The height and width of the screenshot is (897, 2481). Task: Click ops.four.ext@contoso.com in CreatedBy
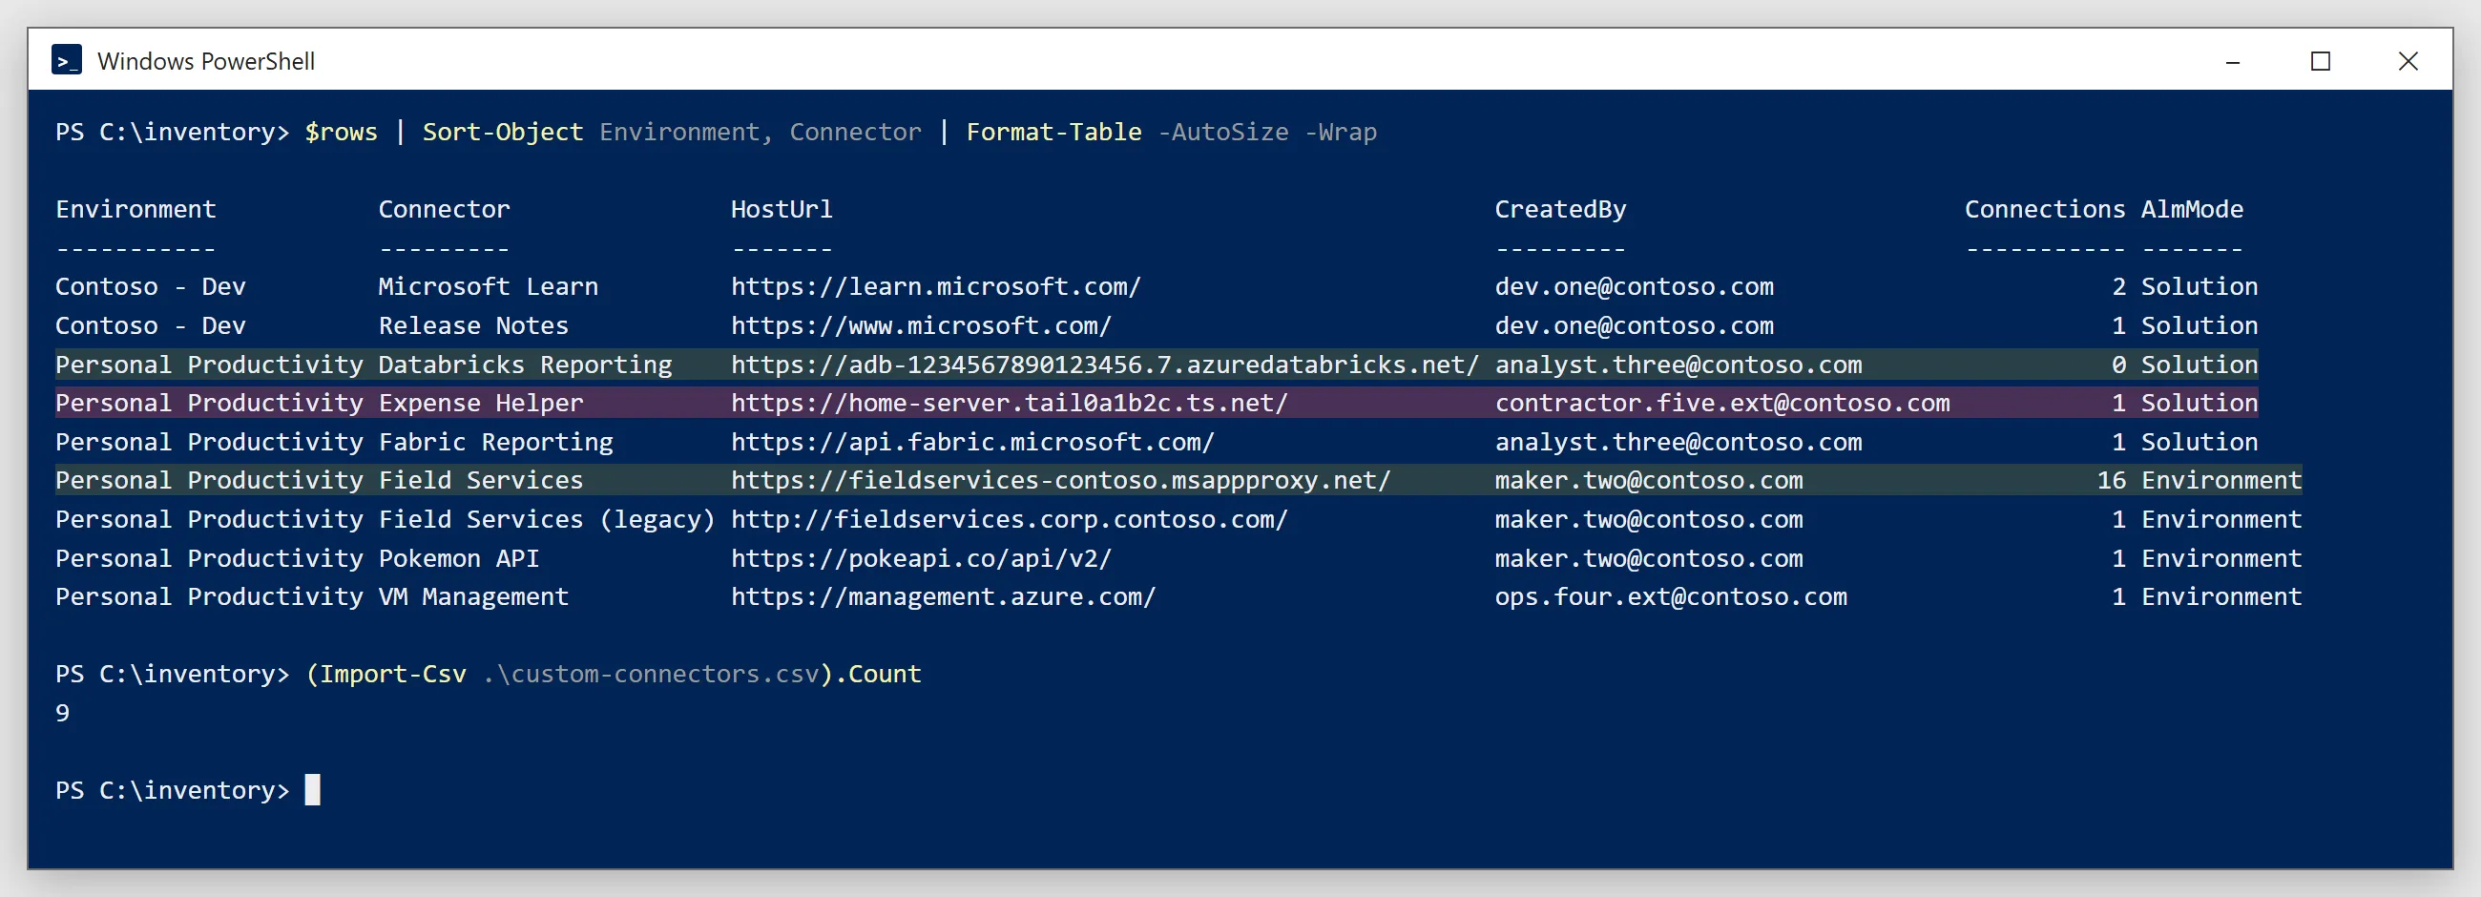click(1670, 596)
